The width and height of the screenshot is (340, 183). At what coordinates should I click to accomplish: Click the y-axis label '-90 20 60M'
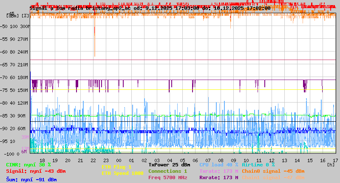13,129
